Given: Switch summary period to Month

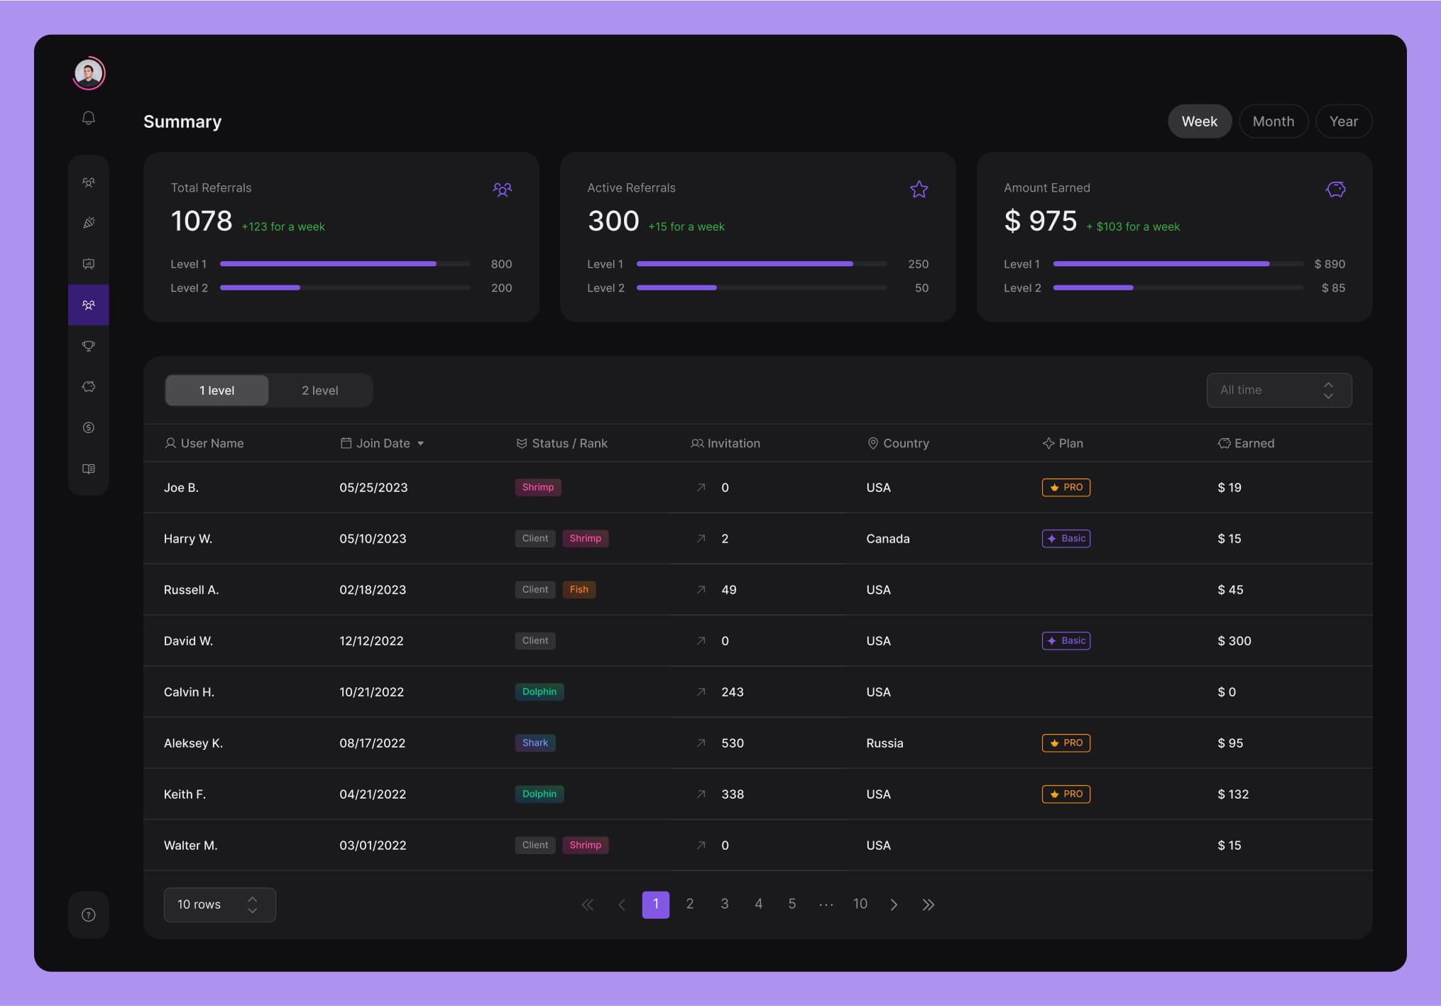Looking at the screenshot, I should click(x=1273, y=121).
